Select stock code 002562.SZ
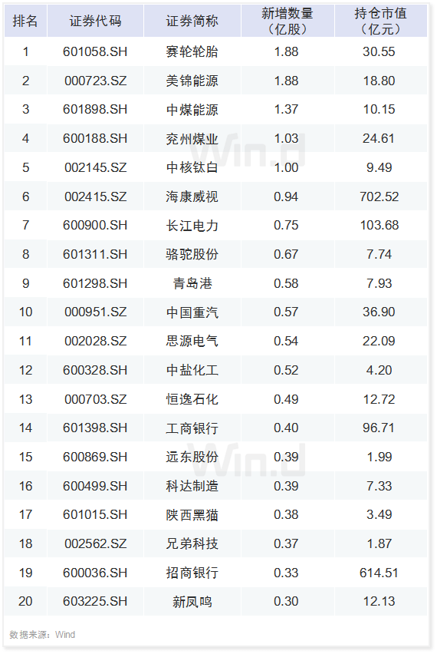 click(95, 544)
